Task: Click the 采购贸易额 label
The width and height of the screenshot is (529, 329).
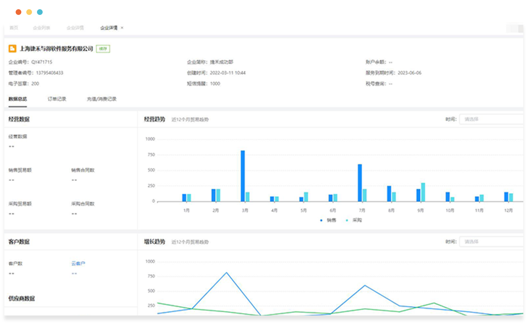Action: click(20, 204)
